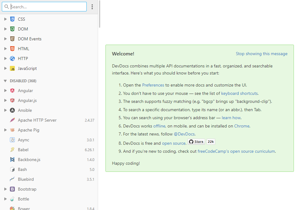Click the Backbone.js icon
Viewport: 301px width, 210px height.
point(12,160)
